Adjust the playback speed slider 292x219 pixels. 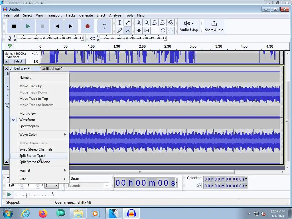point(28,196)
